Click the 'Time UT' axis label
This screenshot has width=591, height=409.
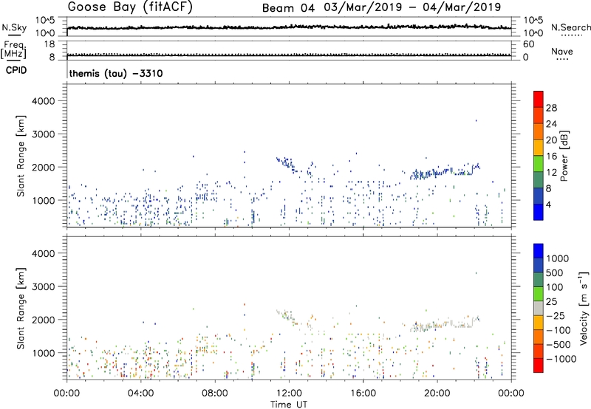(x=289, y=405)
